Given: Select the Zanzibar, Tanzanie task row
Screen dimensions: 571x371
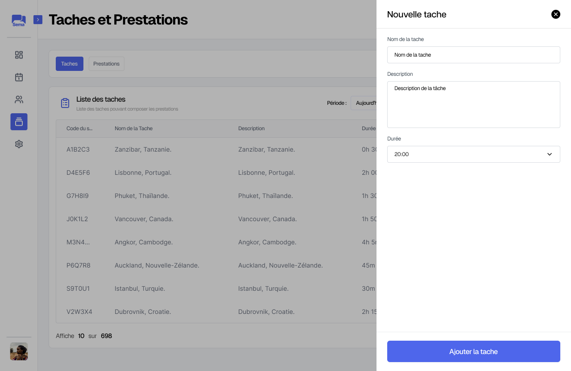Looking at the screenshot, I should pos(143,149).
